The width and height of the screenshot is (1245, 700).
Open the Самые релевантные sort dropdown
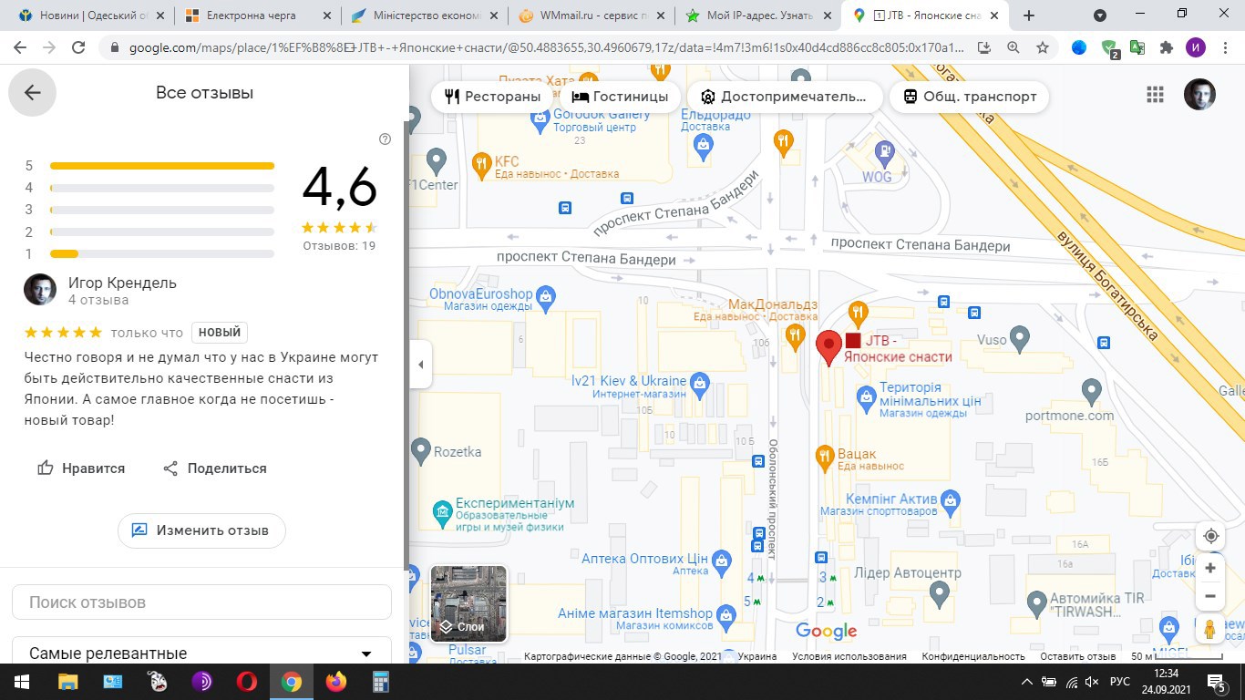[201, 652]
